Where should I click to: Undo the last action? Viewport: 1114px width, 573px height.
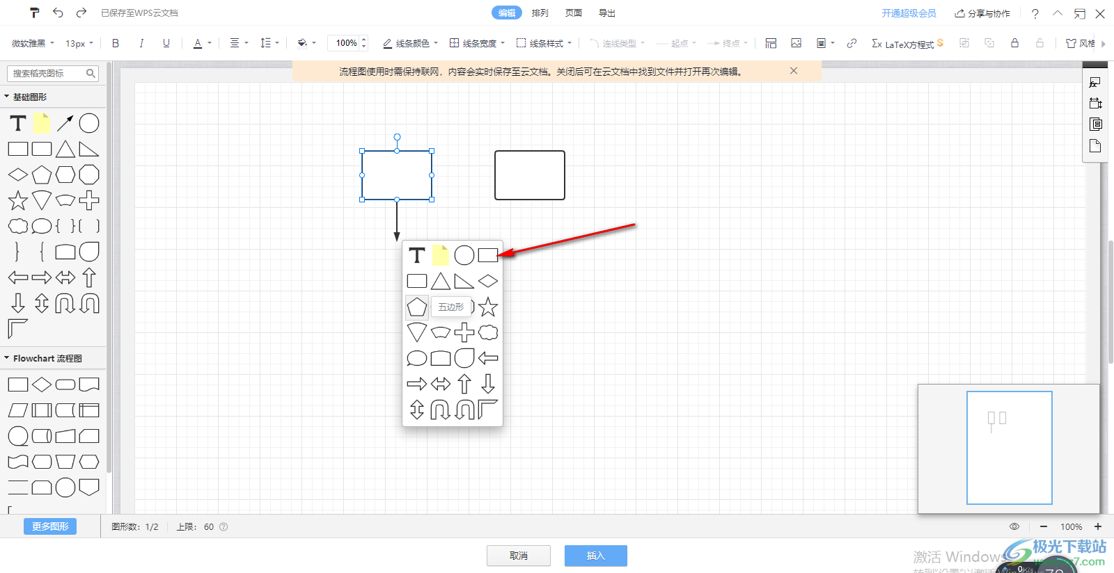click(x=58, y=13)
